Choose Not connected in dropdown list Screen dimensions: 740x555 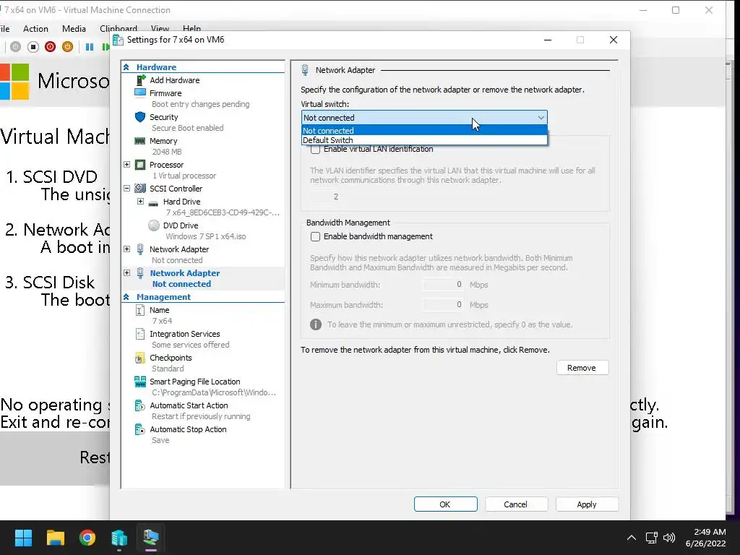coord(424,130)
